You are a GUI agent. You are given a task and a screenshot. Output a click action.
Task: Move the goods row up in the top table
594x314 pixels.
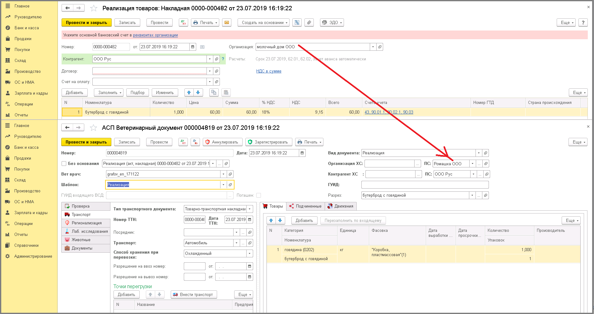tap(189, 92)
